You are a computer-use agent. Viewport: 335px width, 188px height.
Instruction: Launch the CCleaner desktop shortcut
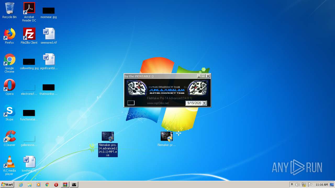(x=9, y=138)
